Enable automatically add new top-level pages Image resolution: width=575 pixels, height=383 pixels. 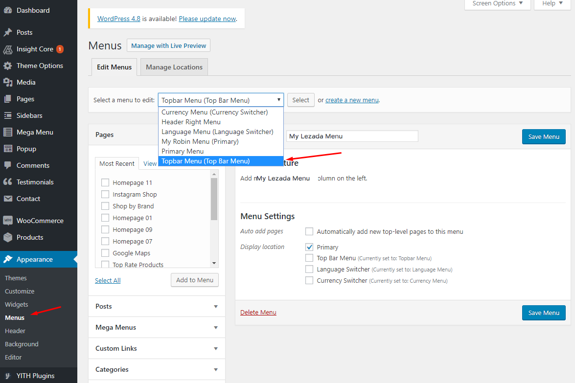click(x=309, y=231)
